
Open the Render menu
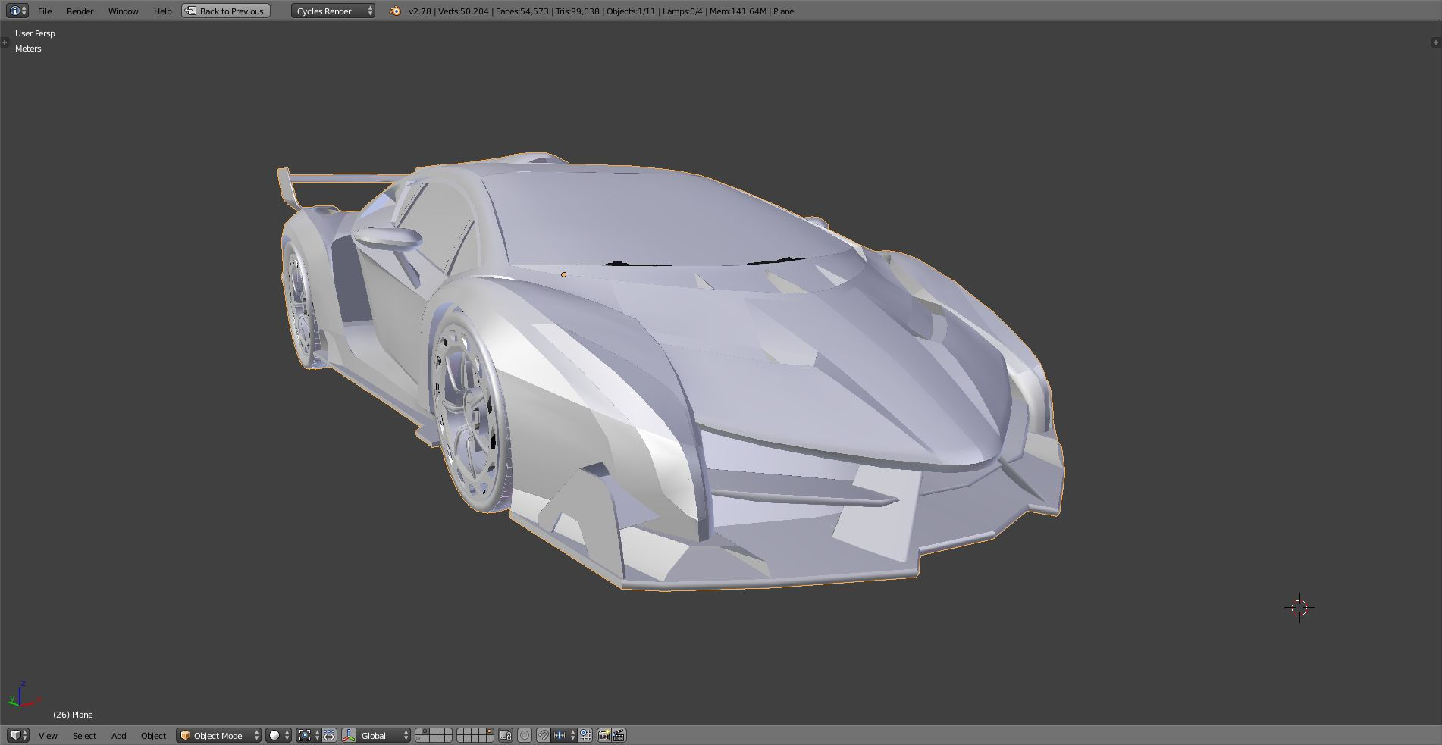tap(80, 11)
